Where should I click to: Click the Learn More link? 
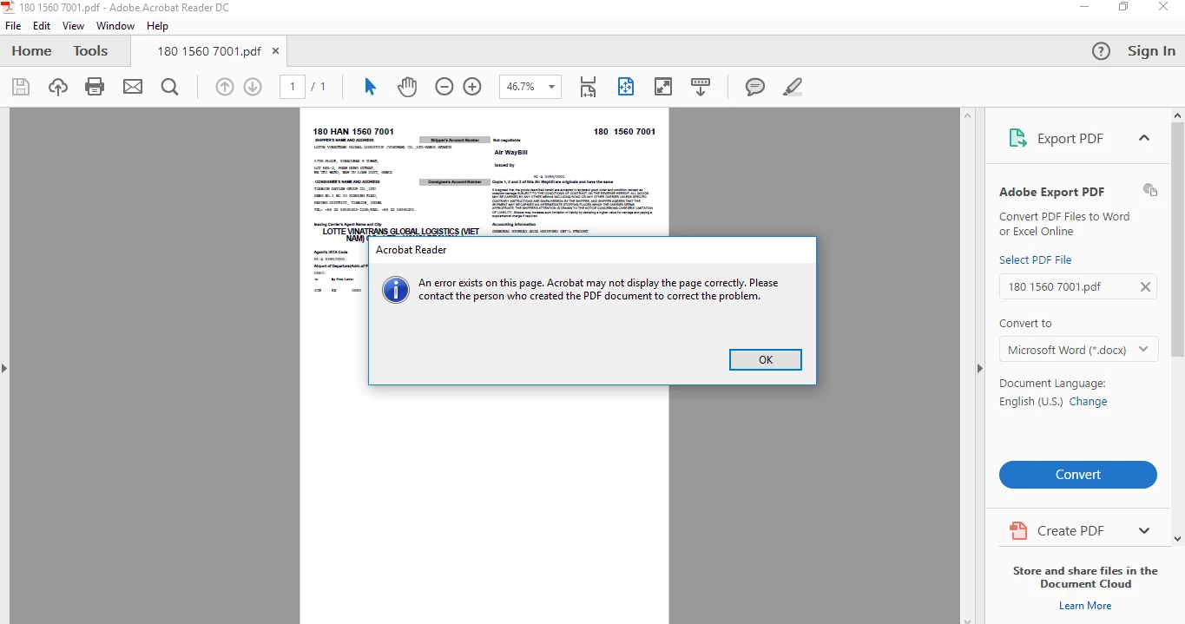1085,606
